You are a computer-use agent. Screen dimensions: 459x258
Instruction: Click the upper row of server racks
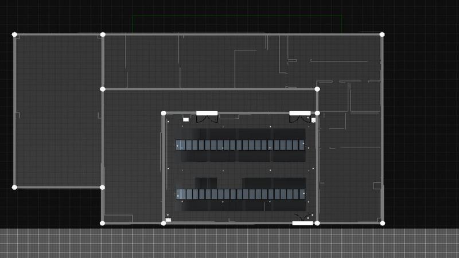[240, 145]
